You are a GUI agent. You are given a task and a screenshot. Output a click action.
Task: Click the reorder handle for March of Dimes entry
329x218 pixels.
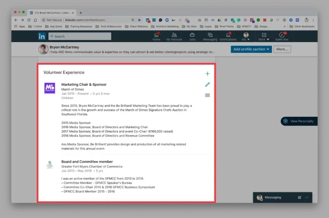tap(207, 95)
